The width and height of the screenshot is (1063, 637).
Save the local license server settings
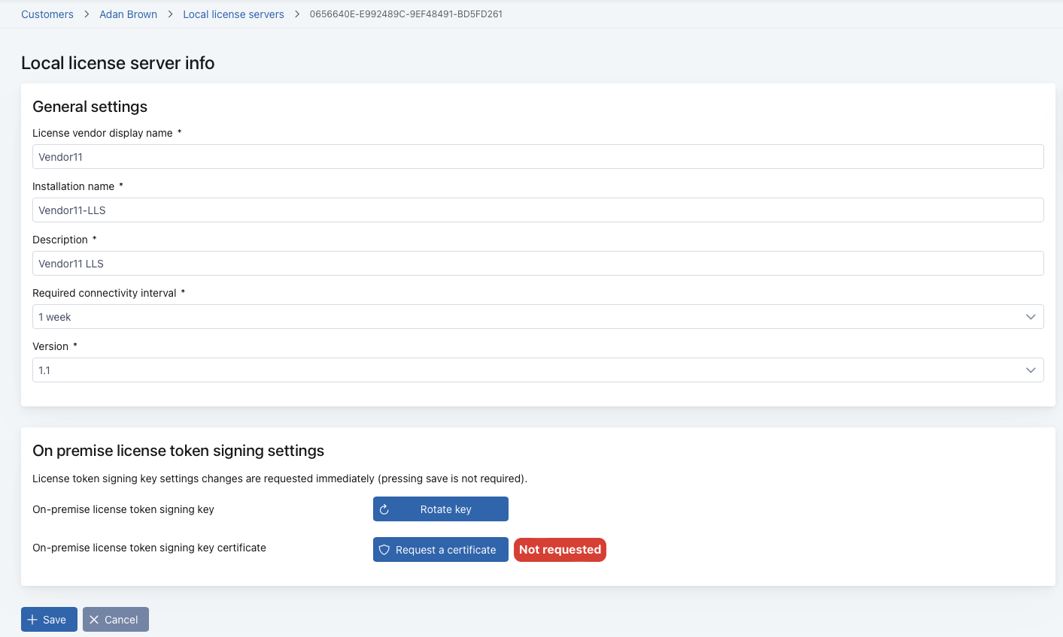[49, 620]
